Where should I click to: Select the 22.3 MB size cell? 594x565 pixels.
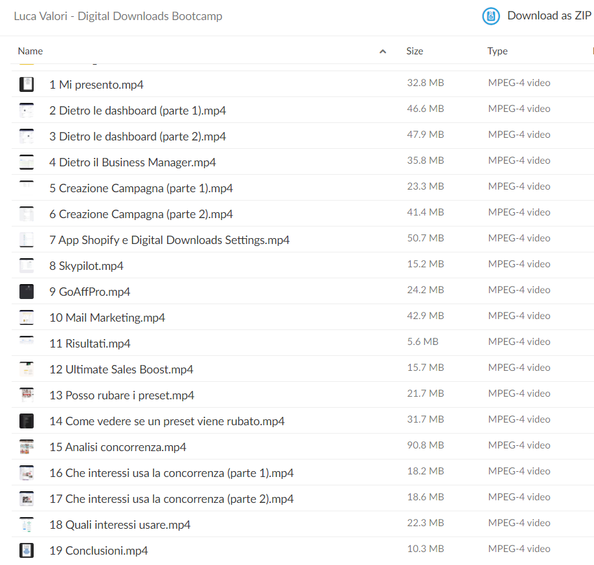pyautogui.click(x=426, y=523)
